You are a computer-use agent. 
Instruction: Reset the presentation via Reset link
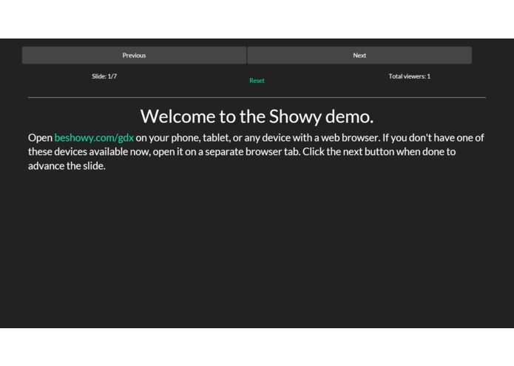(257, 81)
